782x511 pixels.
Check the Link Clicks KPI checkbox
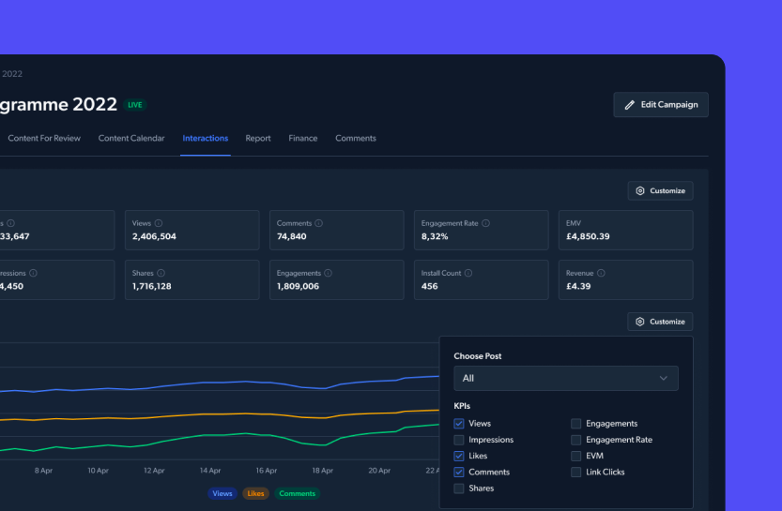click(576, 473)
